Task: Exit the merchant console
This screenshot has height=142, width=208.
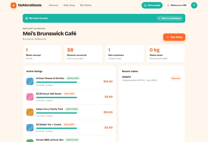Action: point(152,5)
